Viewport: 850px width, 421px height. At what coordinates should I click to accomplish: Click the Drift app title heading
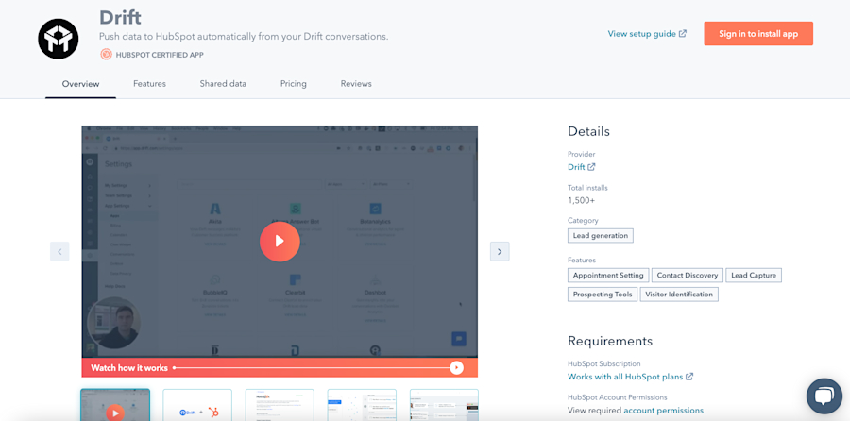pyautogui.click(x=120, y=17)
